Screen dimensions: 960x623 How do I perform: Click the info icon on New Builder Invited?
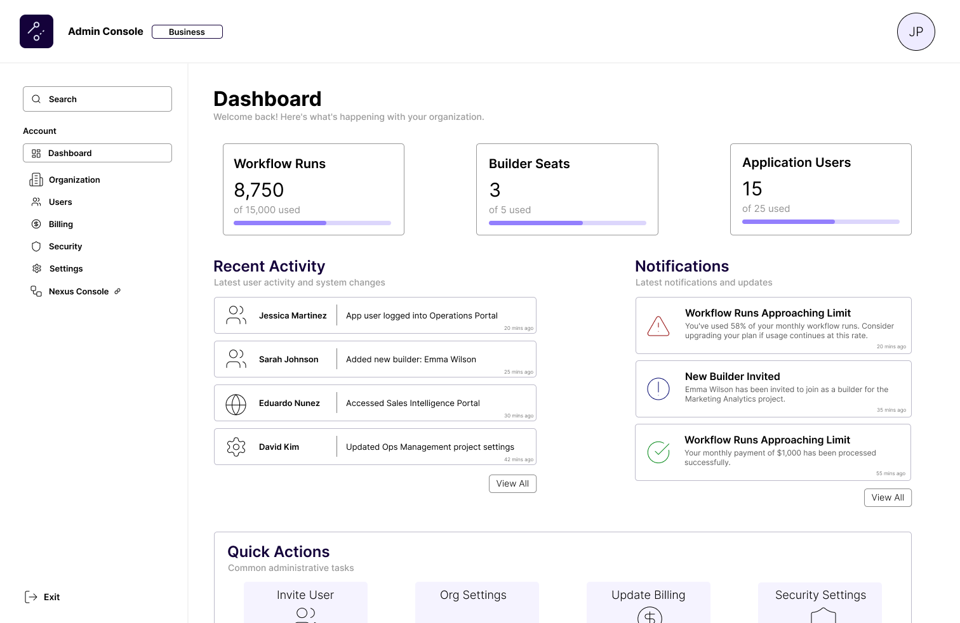pos(658,389)
